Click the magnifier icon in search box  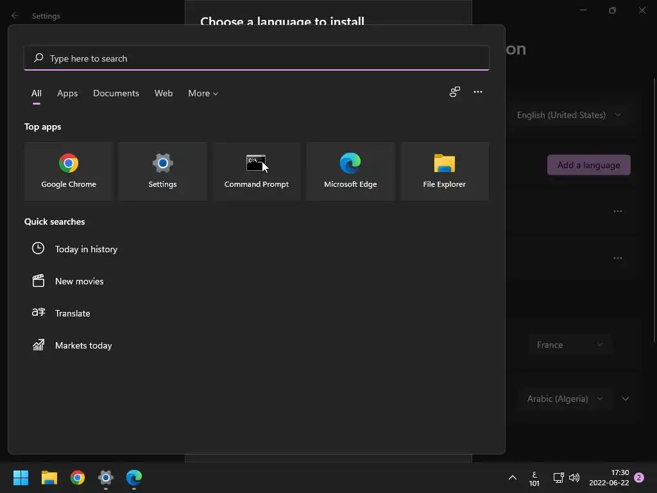point(38,58)
